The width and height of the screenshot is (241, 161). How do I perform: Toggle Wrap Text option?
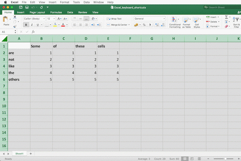click(114, 19)
